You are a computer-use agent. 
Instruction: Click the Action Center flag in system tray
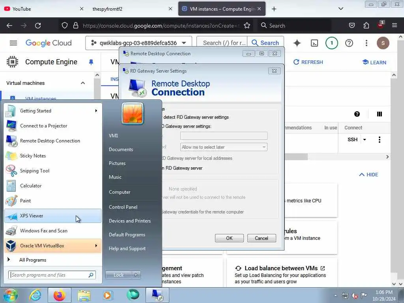coord(364,295)
